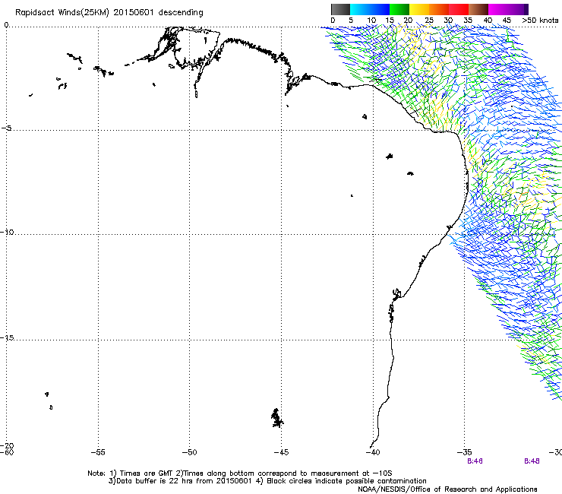Image resolution: width=562 pixels, height=494 pixels.
Task: Click the dark purple end cap of legend
Action: [526, 9]
